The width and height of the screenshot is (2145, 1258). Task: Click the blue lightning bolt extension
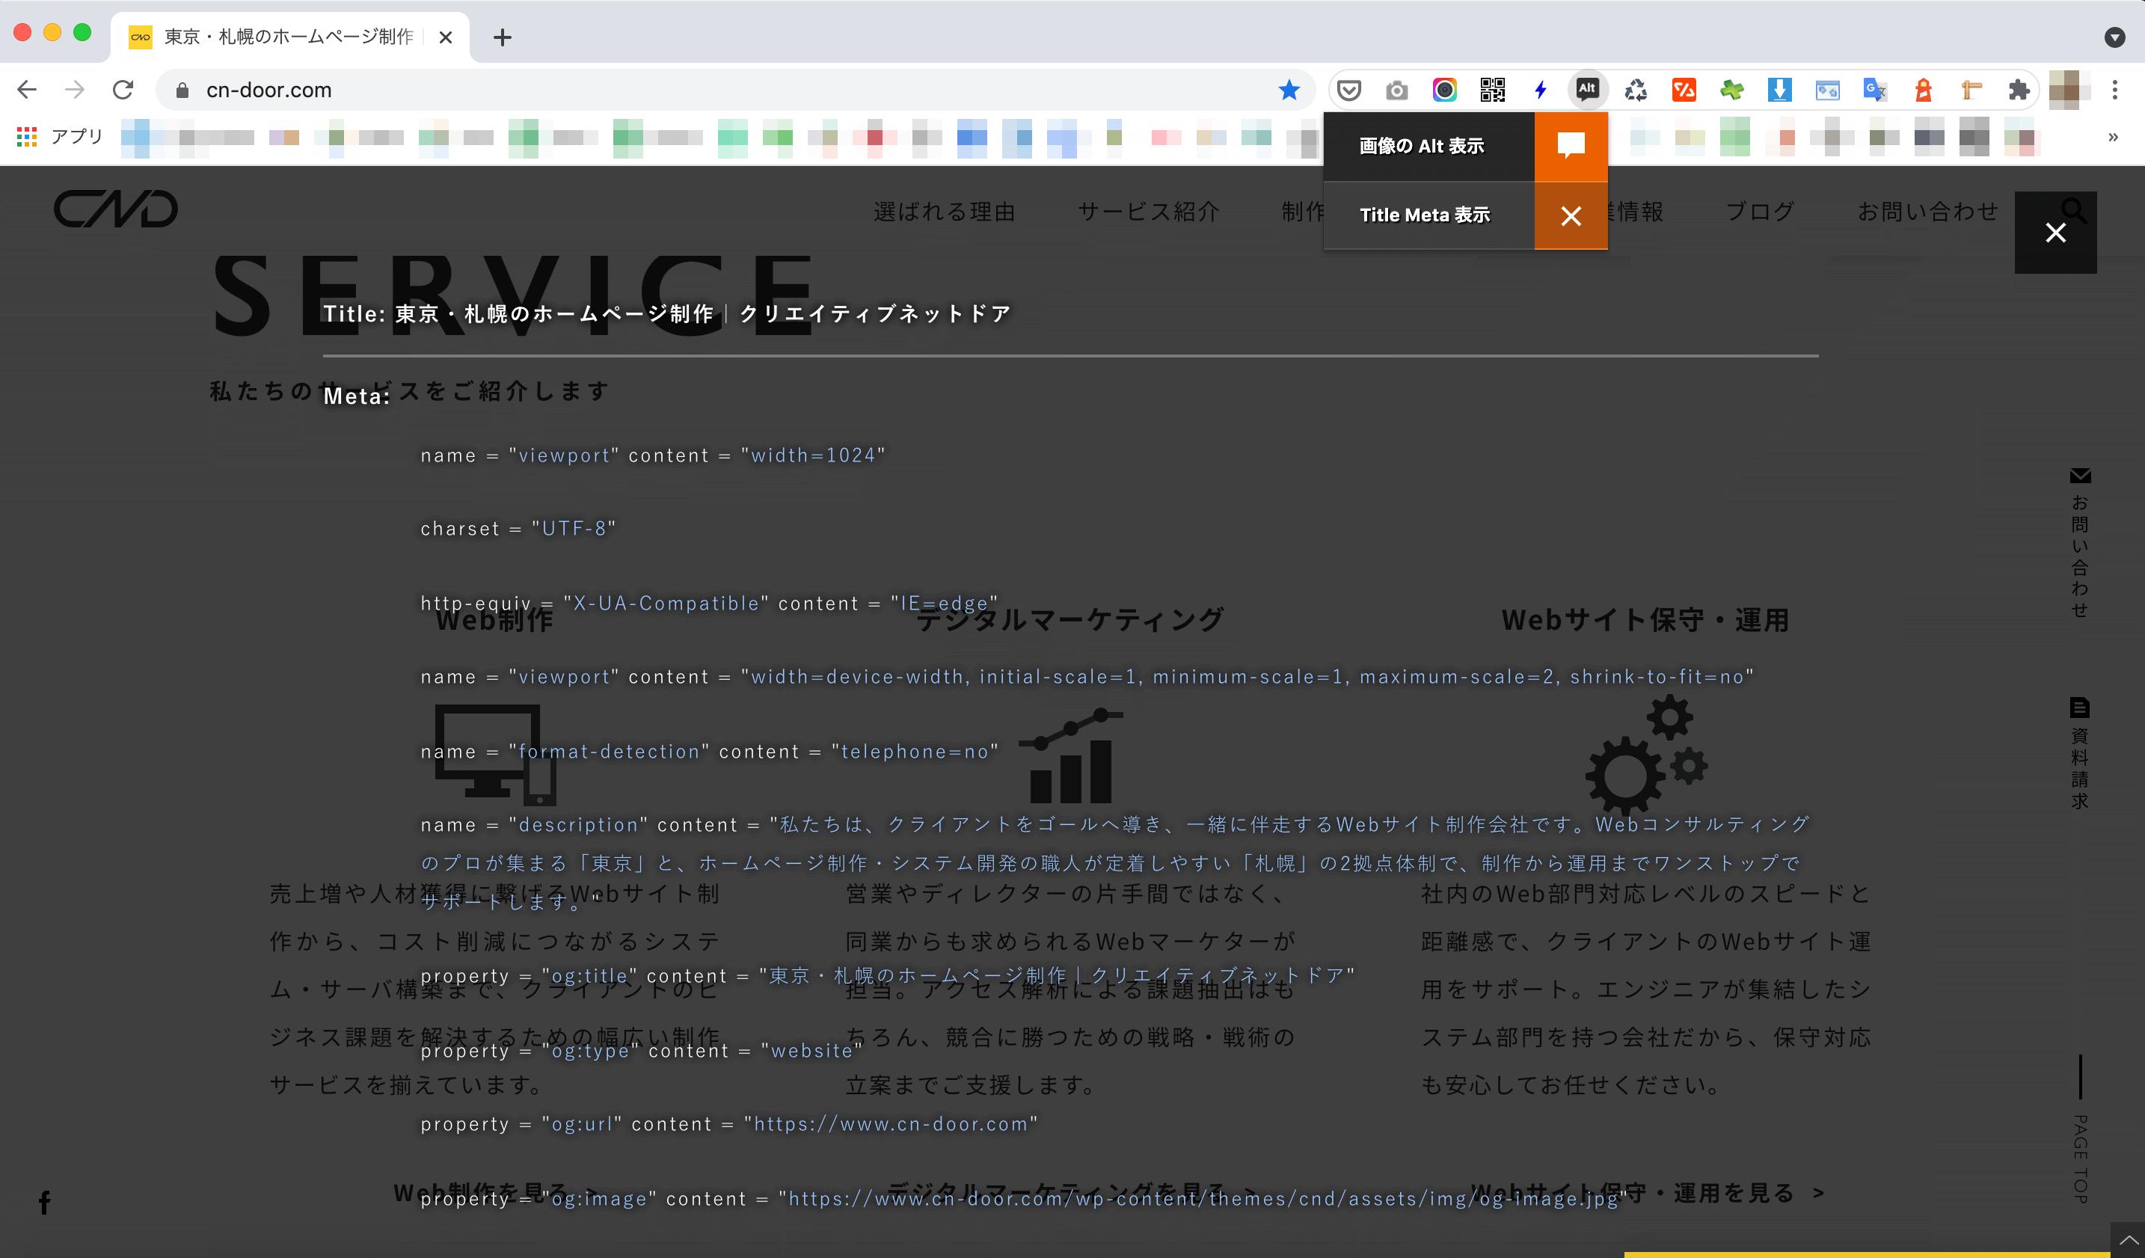click(x=1540, y=90)
